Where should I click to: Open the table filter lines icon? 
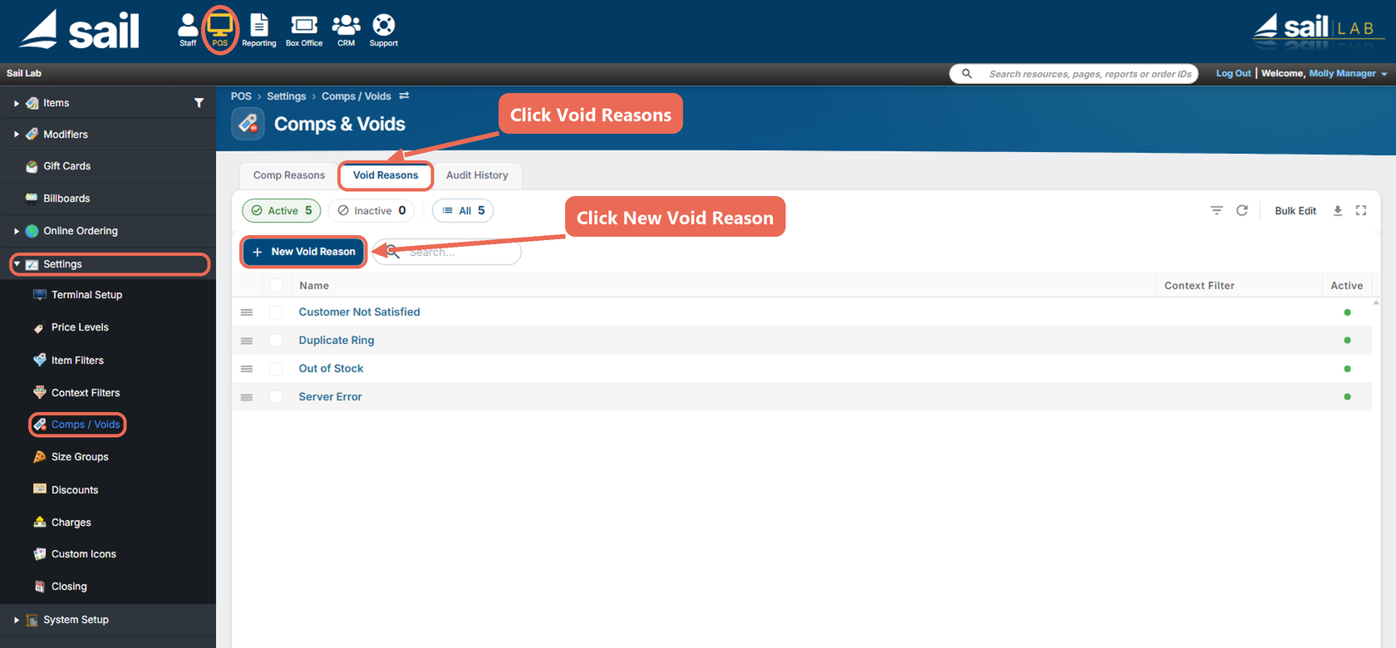(1217, 211)
